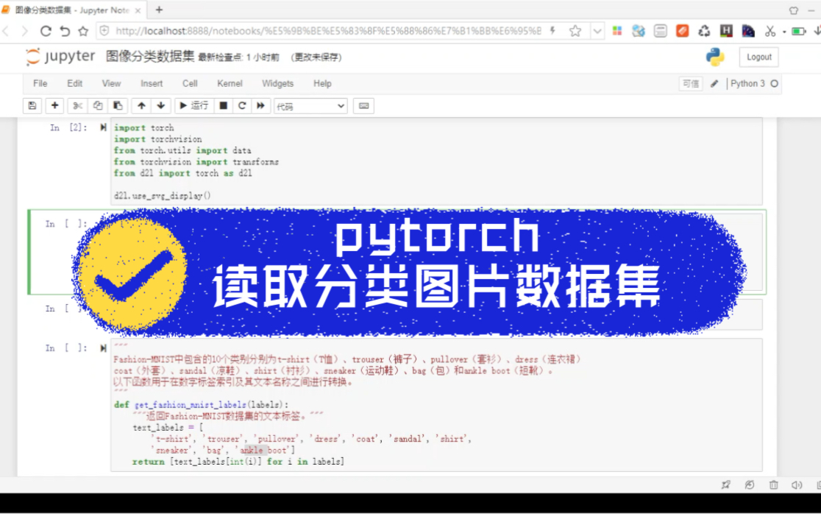821x514 pixels.
Task: Click the Python logo in header
Action: (715, 57)
